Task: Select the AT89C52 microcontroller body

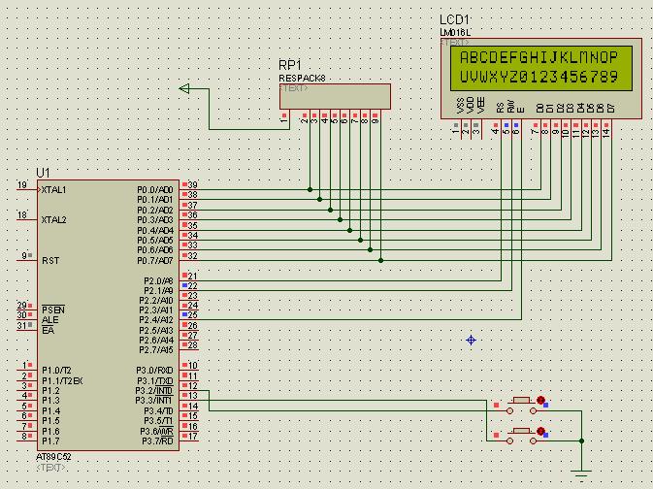Action: (x=109, y=315)
